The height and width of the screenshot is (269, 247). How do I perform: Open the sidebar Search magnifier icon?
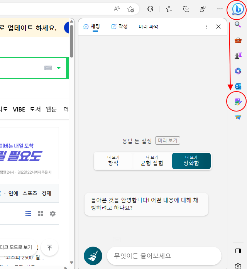pos(238,25)
